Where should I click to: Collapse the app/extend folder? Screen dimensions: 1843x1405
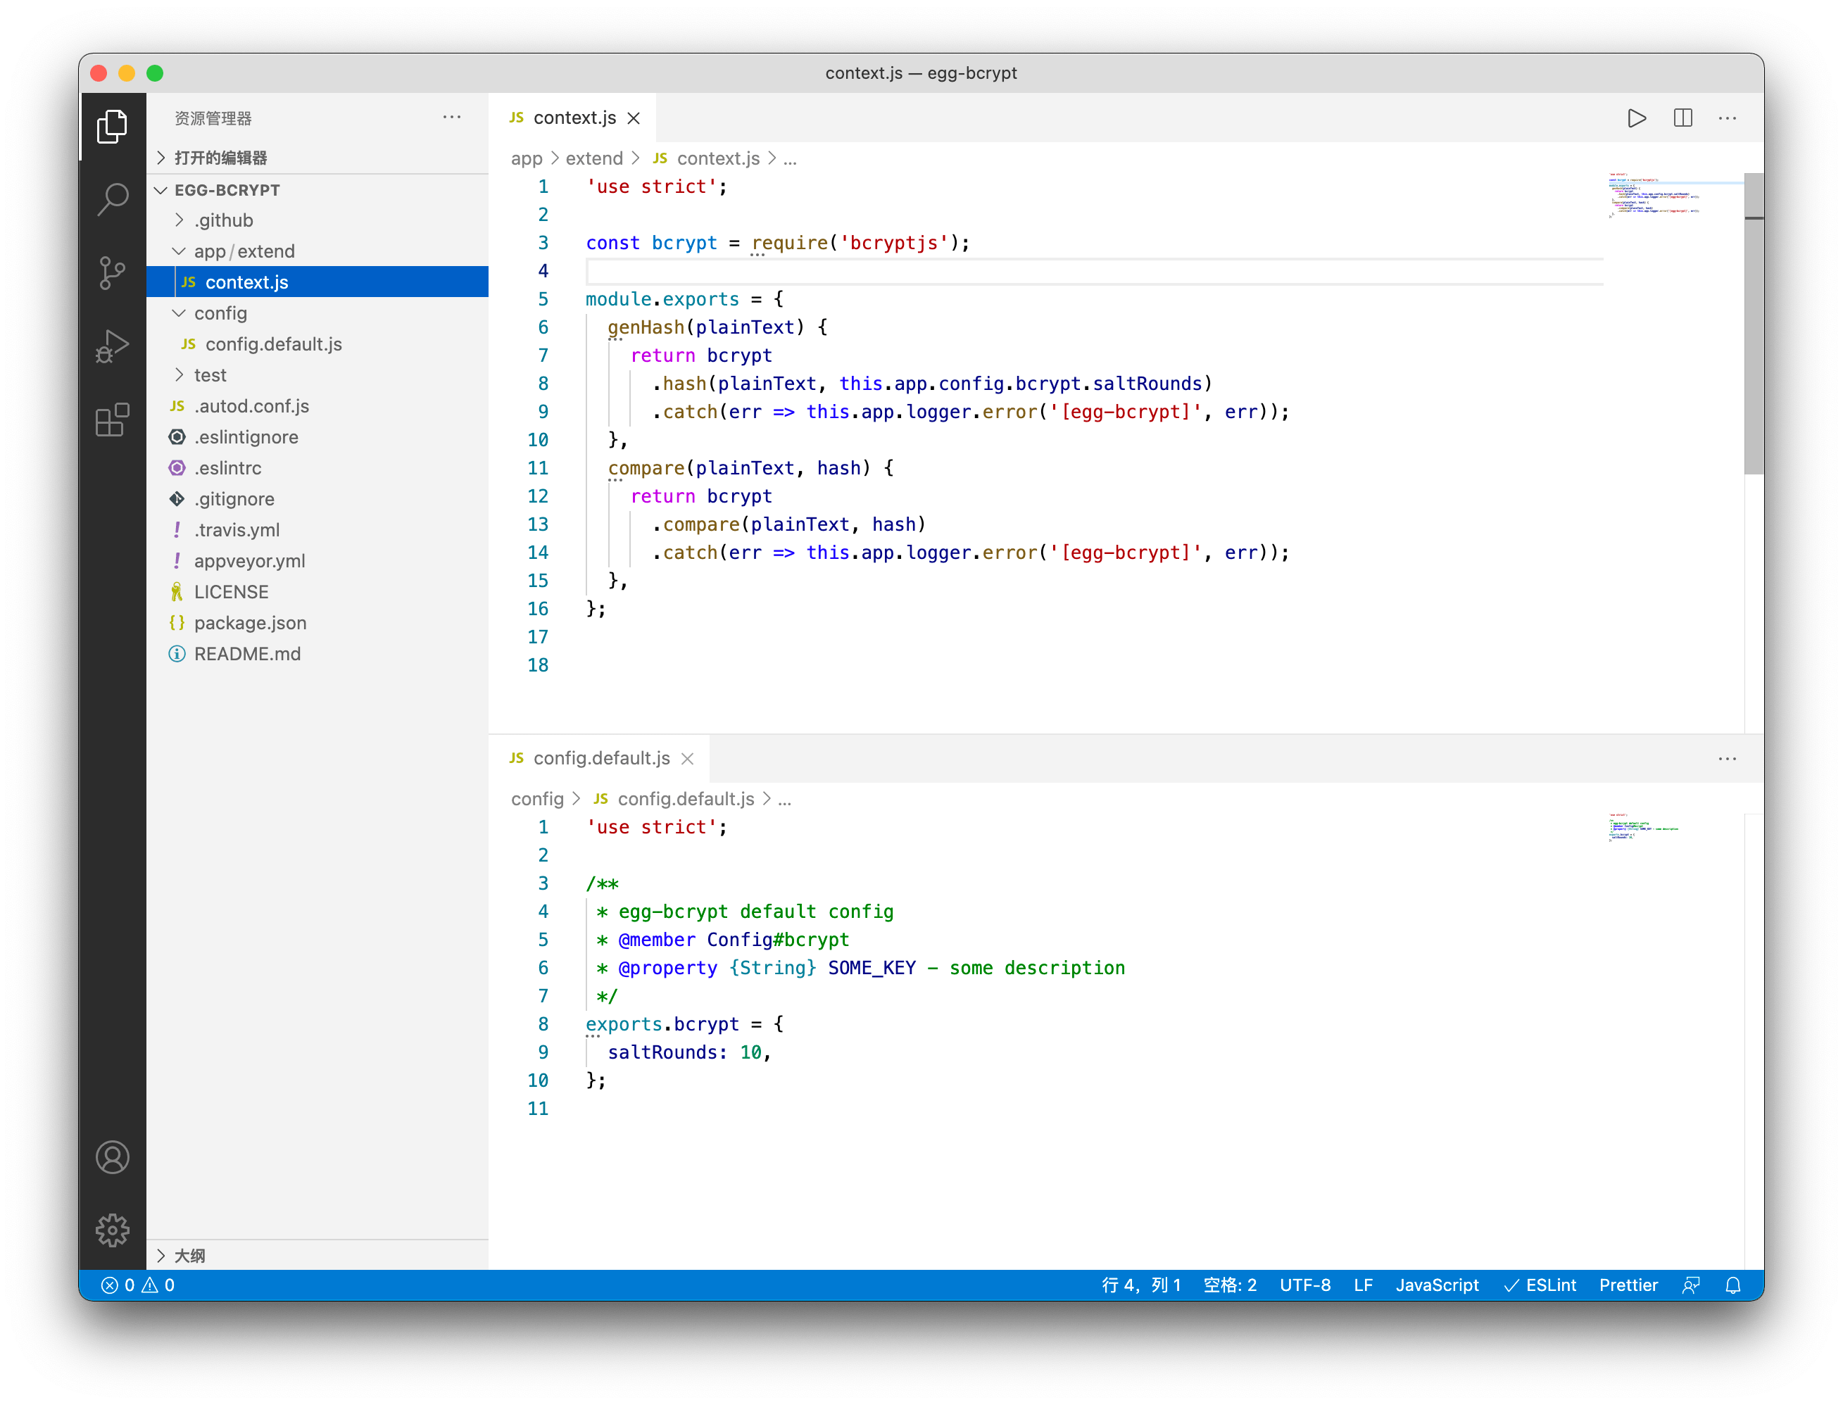(x=317, y=251)
